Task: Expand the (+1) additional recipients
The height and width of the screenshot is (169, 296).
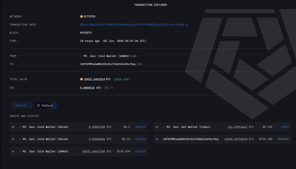Action: coord(139,64)
